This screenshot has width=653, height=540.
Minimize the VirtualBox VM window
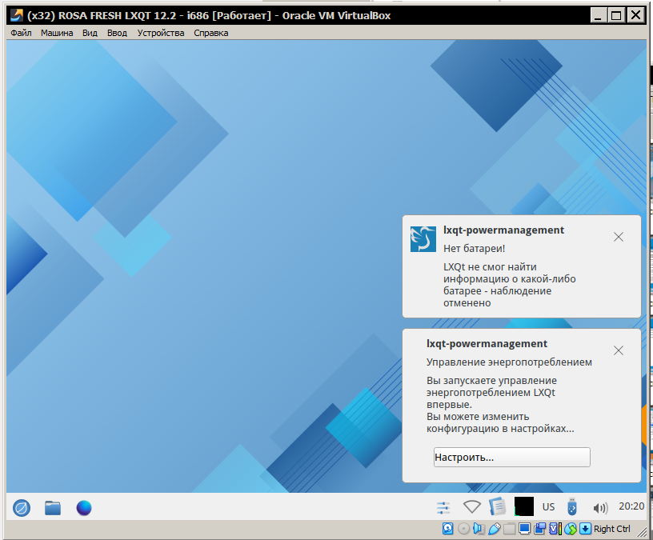pos(599,16)
